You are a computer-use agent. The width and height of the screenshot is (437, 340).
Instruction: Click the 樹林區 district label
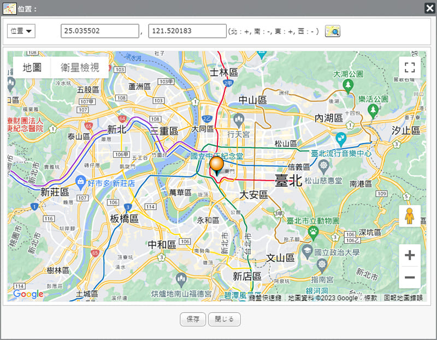(x=58, y=270)
